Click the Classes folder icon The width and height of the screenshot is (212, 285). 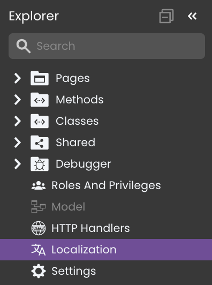40,121
